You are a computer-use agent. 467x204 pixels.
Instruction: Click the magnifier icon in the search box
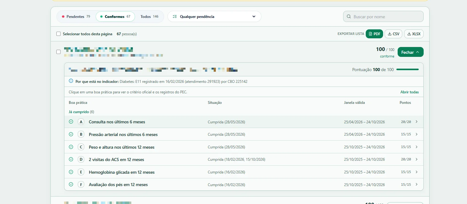[x=349, y=17]
